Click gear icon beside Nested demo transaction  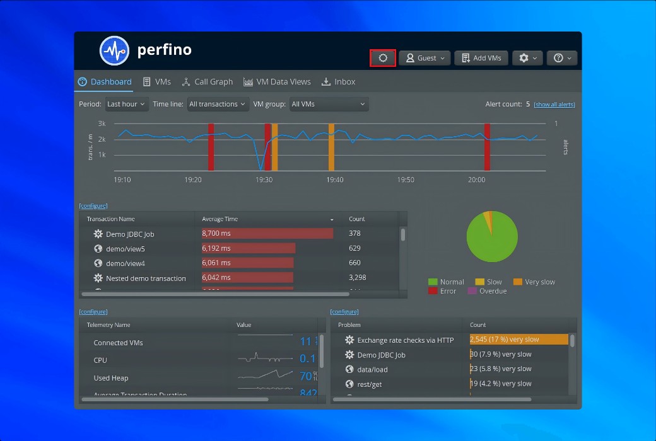[x=98, y=278]
